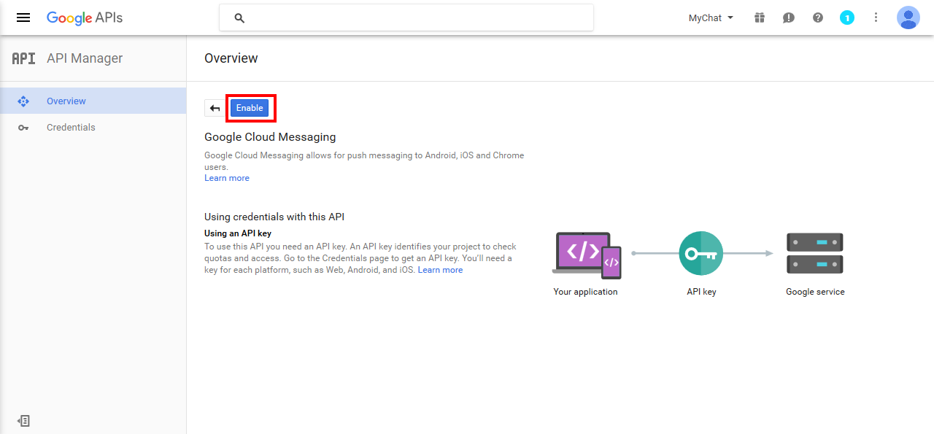934x434 pixels.
Task: Click inside the search bar
Action: pyautogui.click(x=406, y=17)
